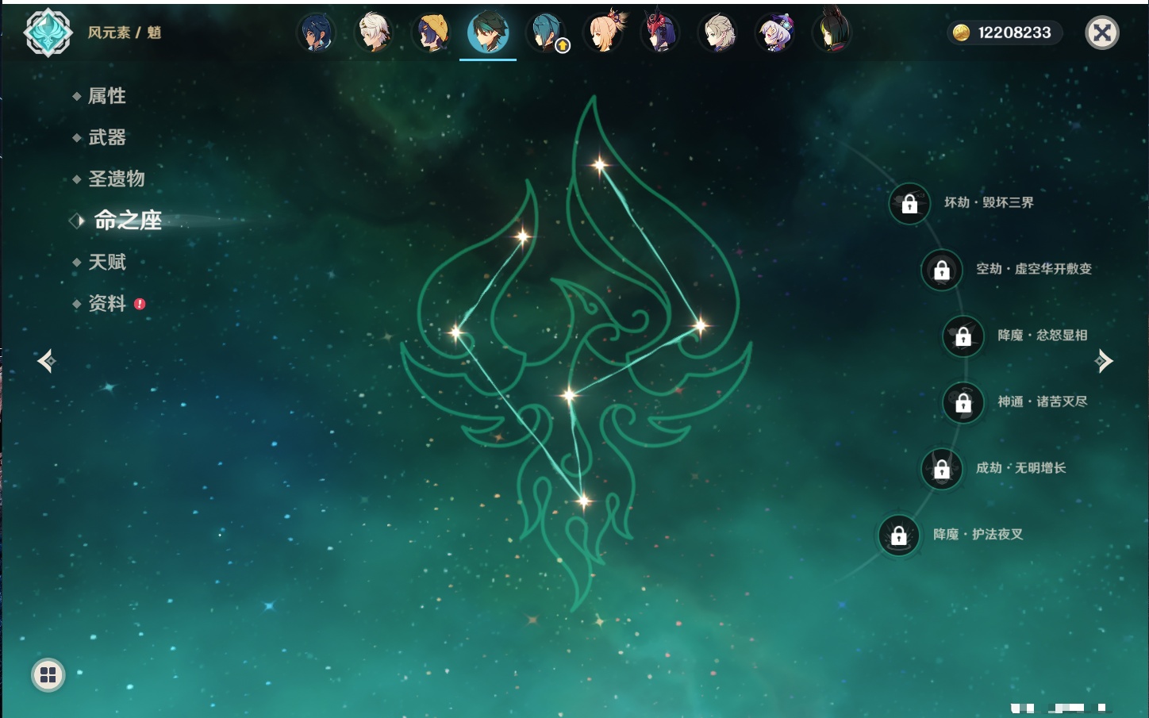Click the lock icon for 神通·诸苦灭尽
The height and width of the screenshot is (718, 1149).
pos(963,403)
